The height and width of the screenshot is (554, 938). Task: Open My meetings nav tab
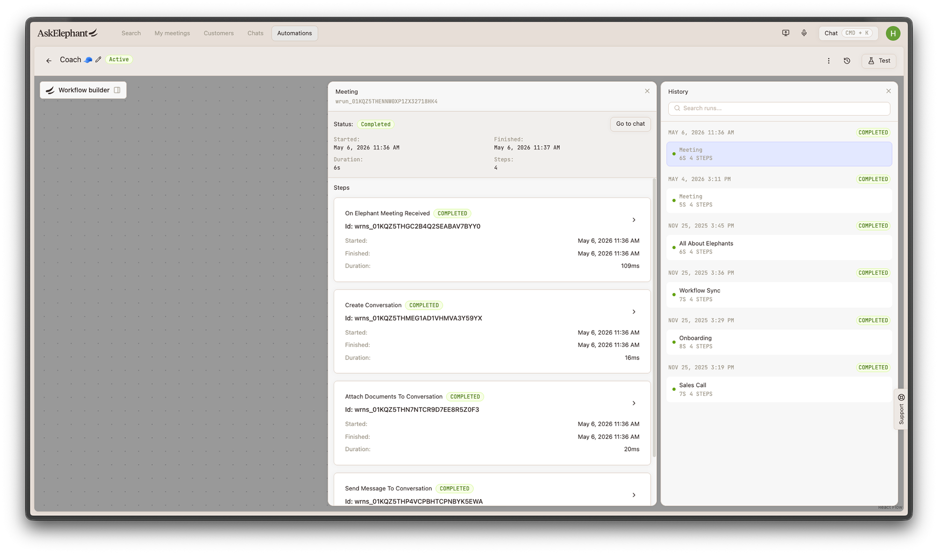[172, 33]
